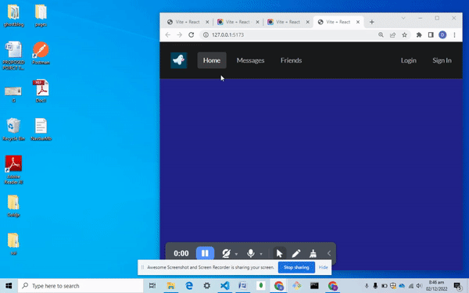This screenshot has height=293, width=469.
Task: Collapse the recorder toolbar with the chevron
Action: click(329, 253)
